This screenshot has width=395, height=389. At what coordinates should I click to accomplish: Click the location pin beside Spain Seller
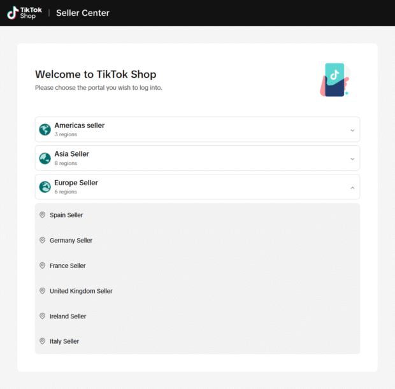(42, 215)
